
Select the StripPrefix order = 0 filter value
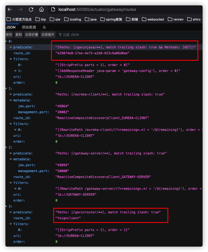[x=92, y=65]
